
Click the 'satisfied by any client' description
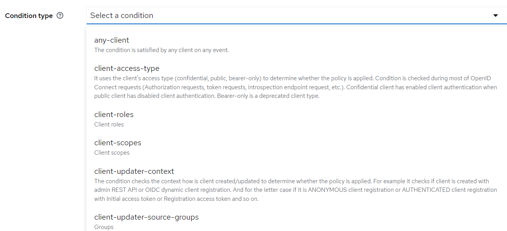pos(161,50)
